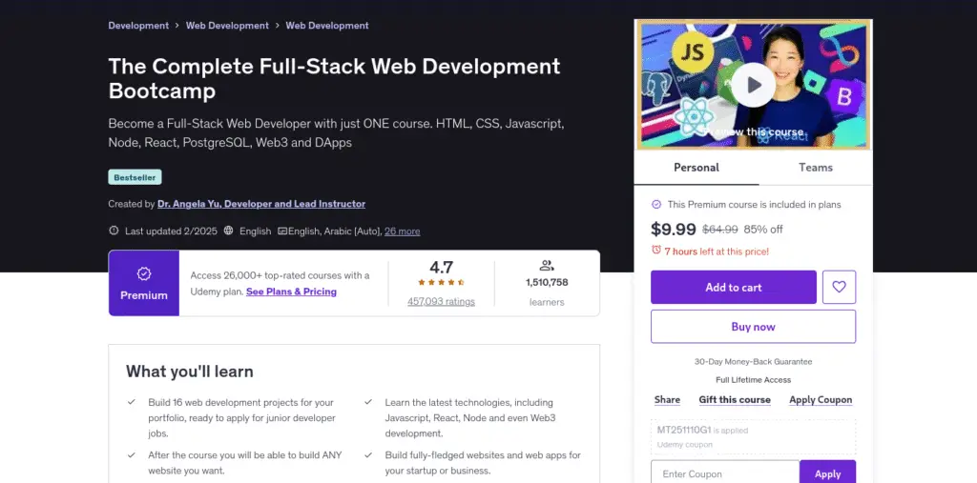Click the chevron after Development breadcrumb
Screen dimensions: 977x483
coord(177,26)
